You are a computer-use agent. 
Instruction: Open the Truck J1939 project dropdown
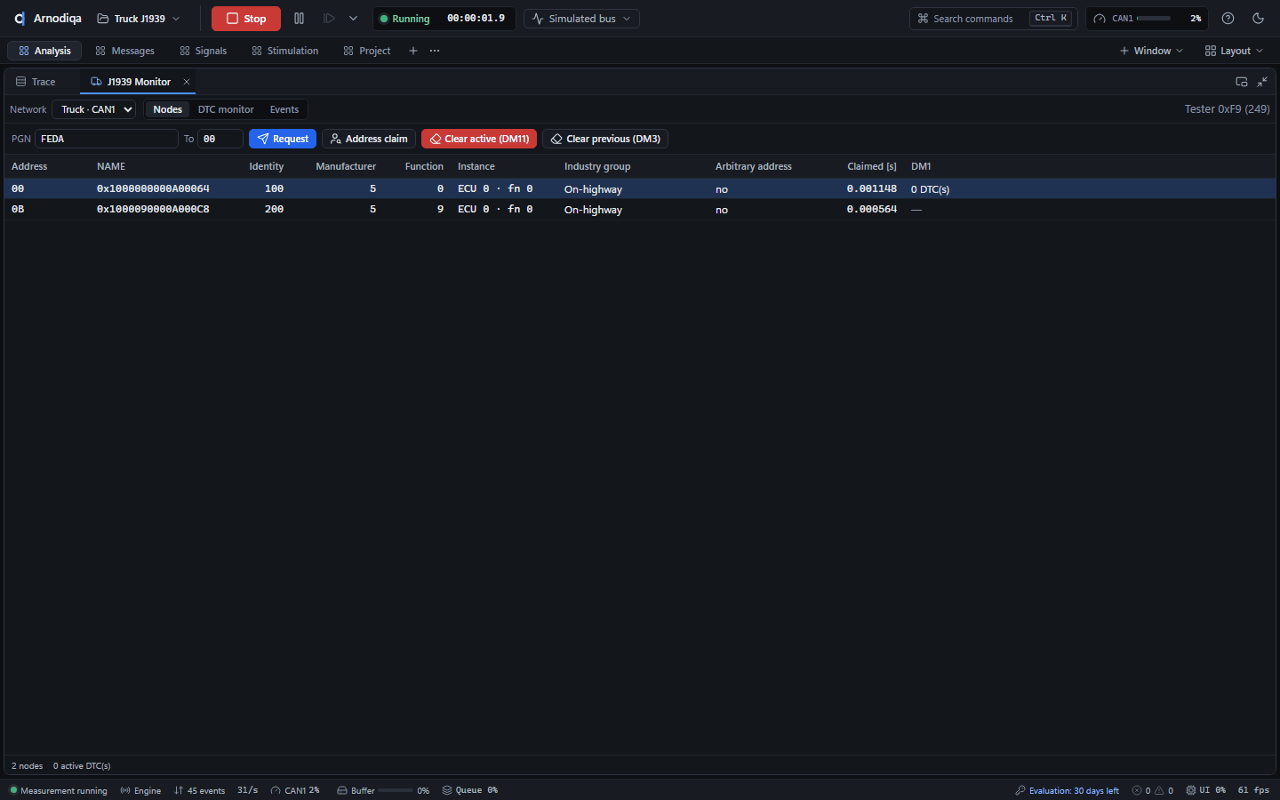tap(139, 19)
